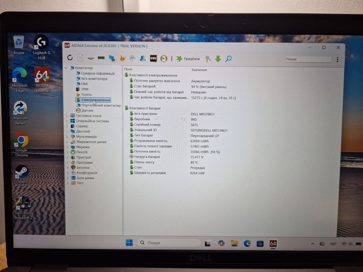
Task: Switch УКР keyboard language indicator
Action: [333, 244]
